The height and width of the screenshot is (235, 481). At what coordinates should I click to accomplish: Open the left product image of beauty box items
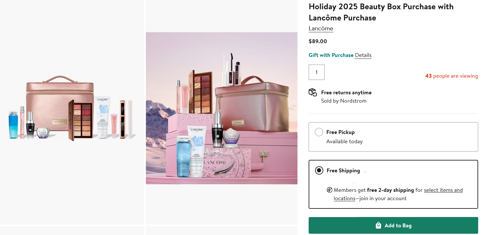point(72,112)
